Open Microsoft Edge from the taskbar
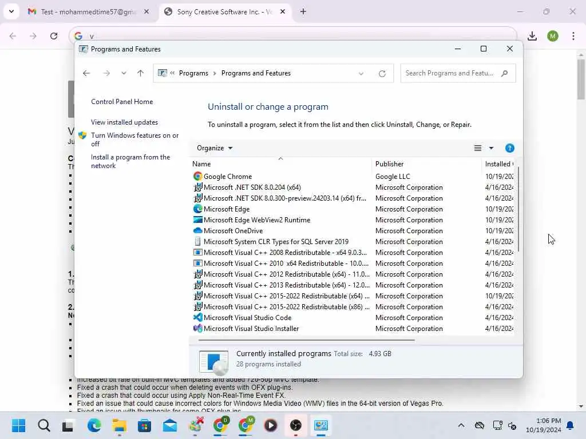 click(94, 425)
